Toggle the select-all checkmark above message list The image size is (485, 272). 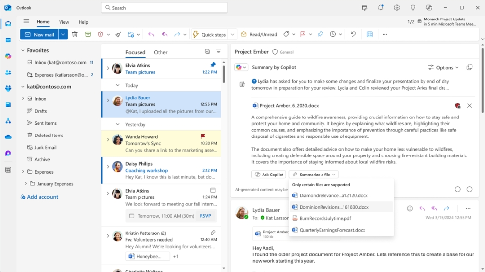(x=207, y=52)
